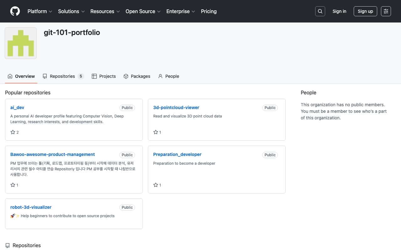Viewport: 401px width, 250px height.
Task: Click 'Preparation to become a developer' description
Action: click(184, 163)
